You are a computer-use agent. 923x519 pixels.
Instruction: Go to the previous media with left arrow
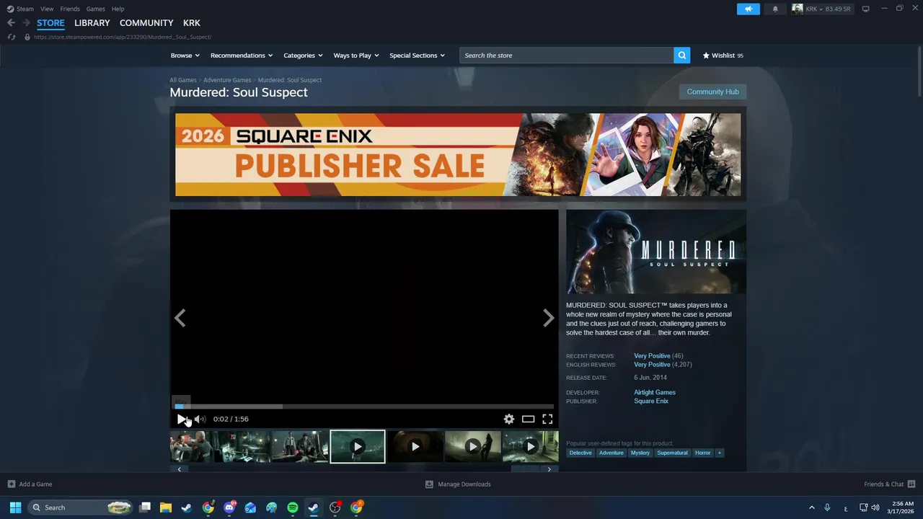click(x=180, y=318)
